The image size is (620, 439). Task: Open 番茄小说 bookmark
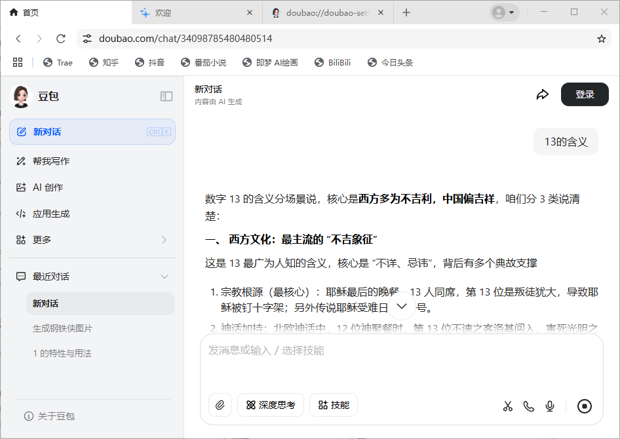tap(204, 62)
